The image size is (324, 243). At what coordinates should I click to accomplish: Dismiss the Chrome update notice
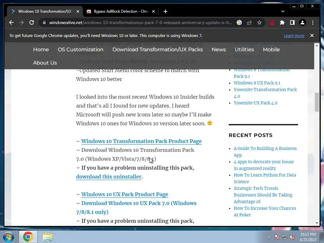(x=312, y=35)
